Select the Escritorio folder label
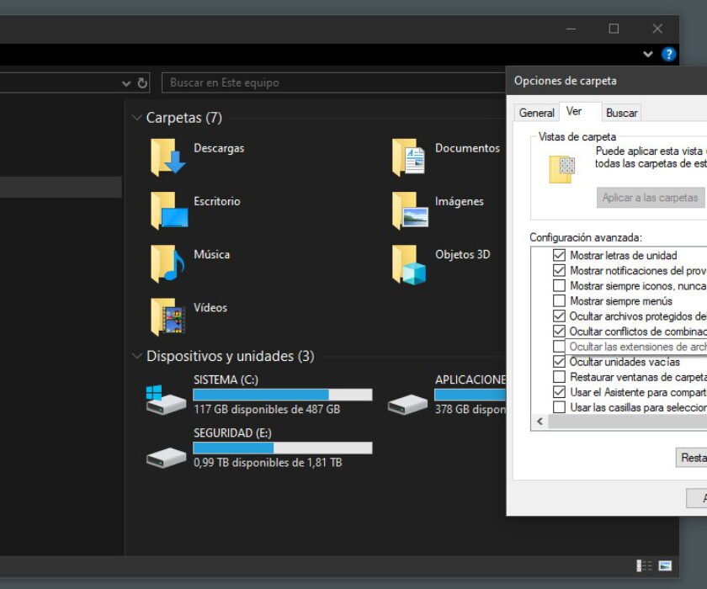 (217, 201)
